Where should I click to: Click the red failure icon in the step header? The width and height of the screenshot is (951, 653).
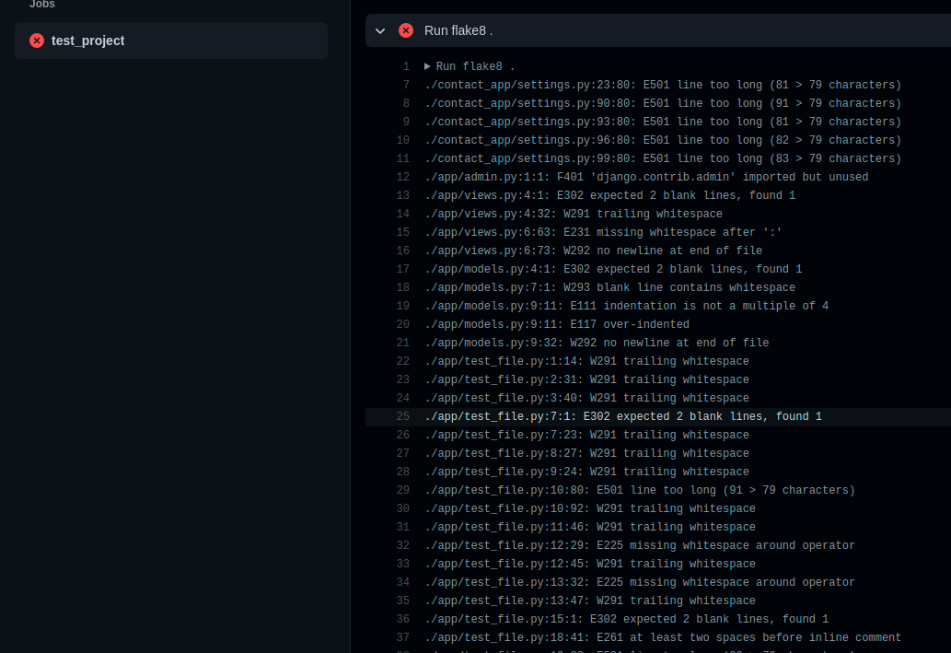pyautogui.click(x=406, y=30)
